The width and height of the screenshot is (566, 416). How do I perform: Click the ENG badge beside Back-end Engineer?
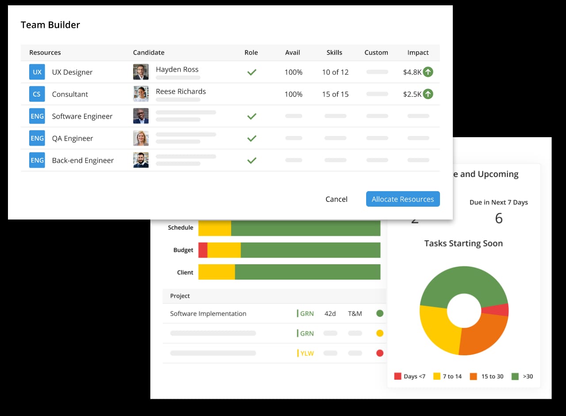37,160
